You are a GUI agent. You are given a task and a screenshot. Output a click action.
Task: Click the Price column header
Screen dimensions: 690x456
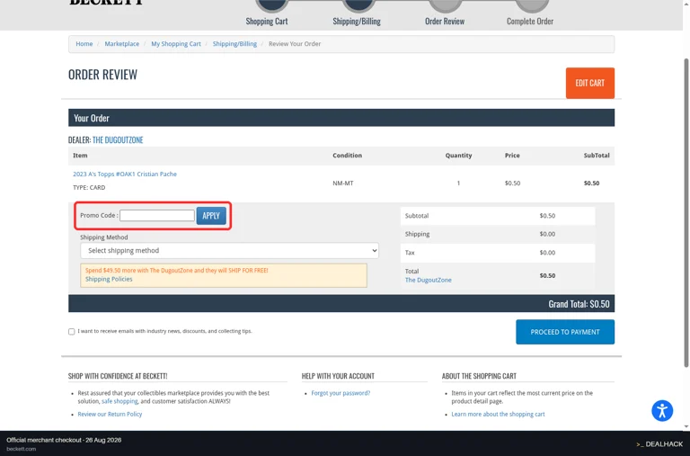click(x=512, y=155)
